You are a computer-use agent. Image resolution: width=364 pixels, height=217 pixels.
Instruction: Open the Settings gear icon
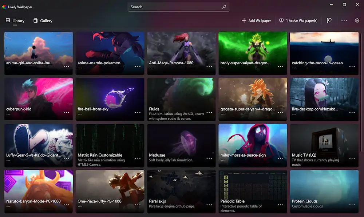(x=357, y=21)
